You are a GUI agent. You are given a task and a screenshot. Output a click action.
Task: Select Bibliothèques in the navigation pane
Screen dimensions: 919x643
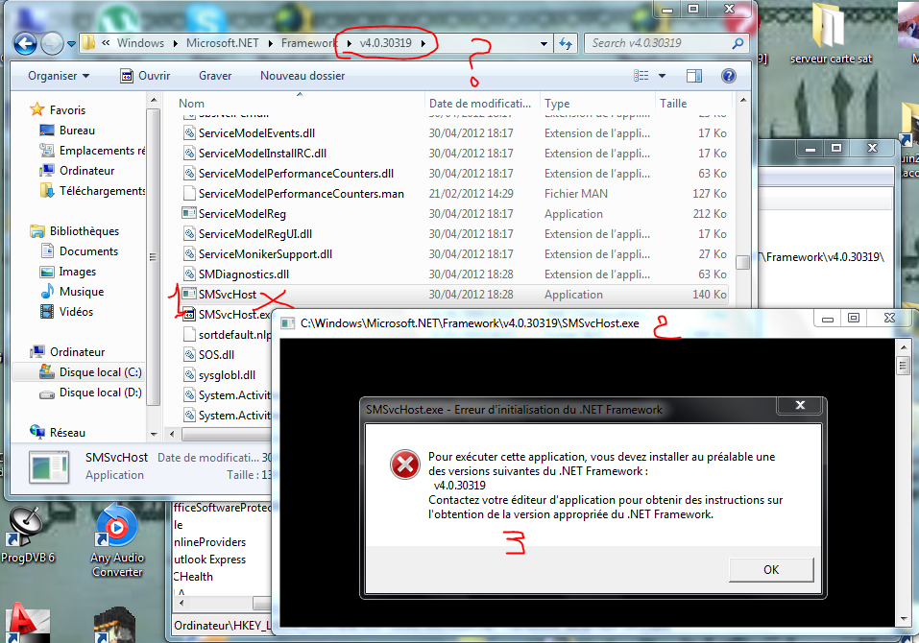(x=75, y=230)
